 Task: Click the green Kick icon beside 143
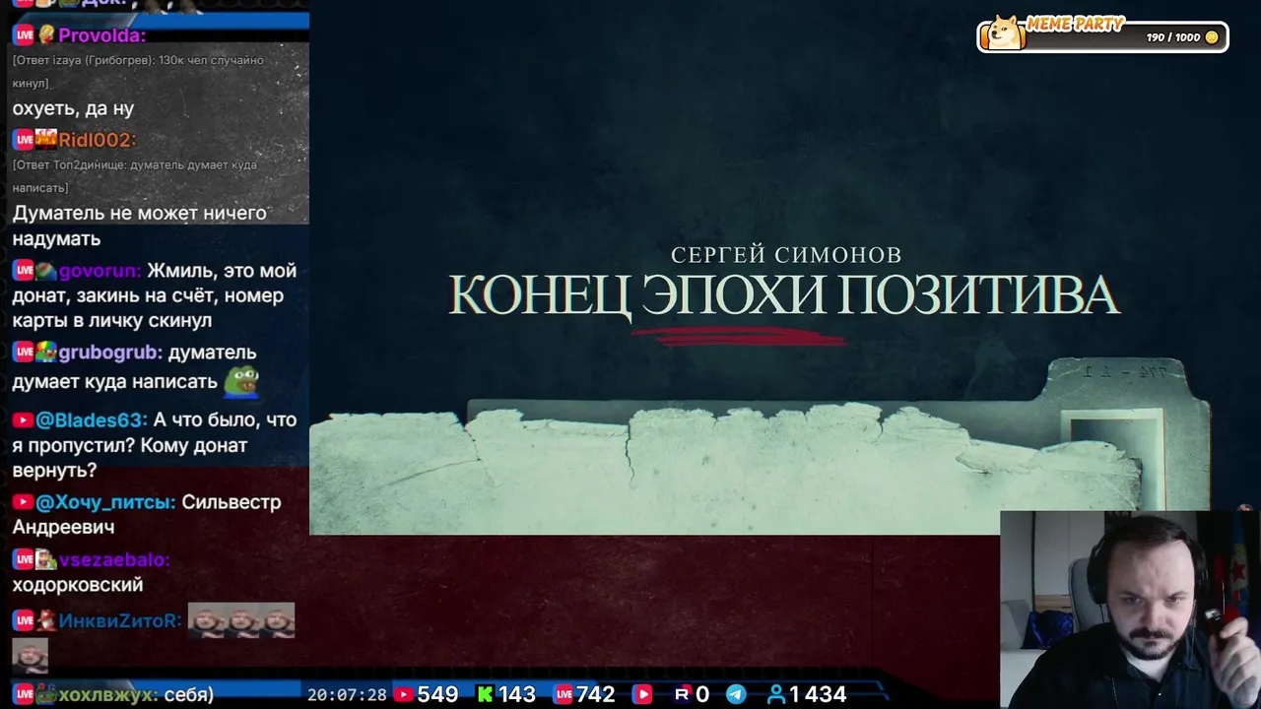(x=485, y=694)
